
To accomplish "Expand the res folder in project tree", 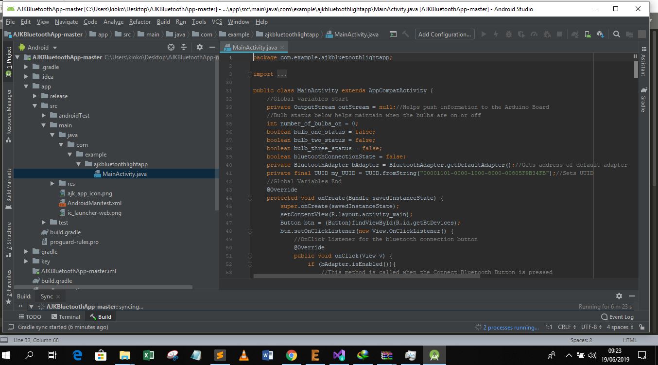I will pyautogui.click(x=52, y=184).
